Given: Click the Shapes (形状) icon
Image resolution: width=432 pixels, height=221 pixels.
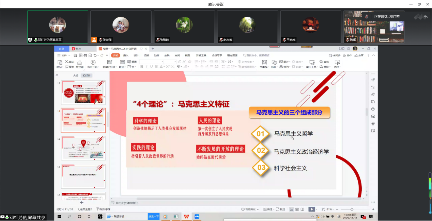Looking at the screenshot, I should pos(274,63).
